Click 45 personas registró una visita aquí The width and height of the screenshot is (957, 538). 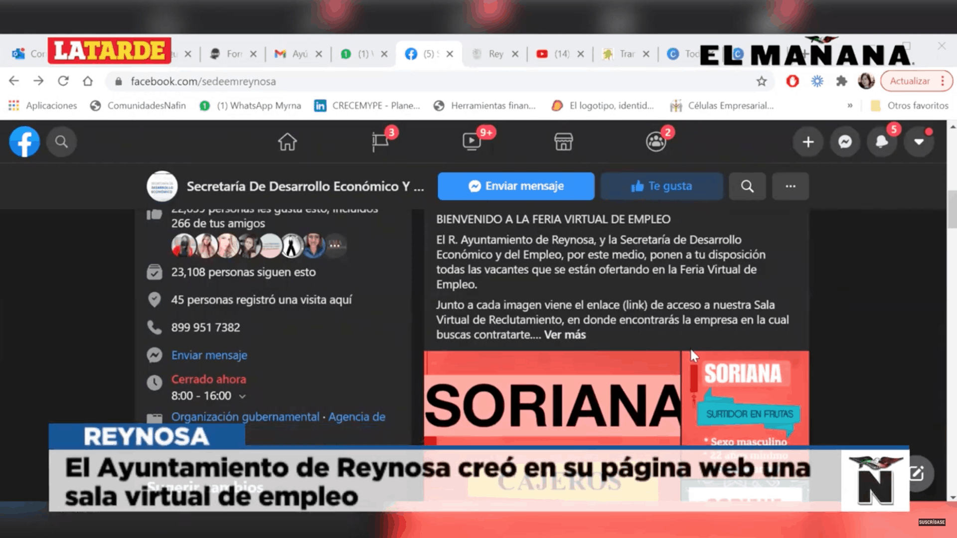pos(262,300)
